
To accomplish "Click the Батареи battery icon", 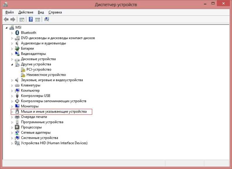I will (17, 48).
